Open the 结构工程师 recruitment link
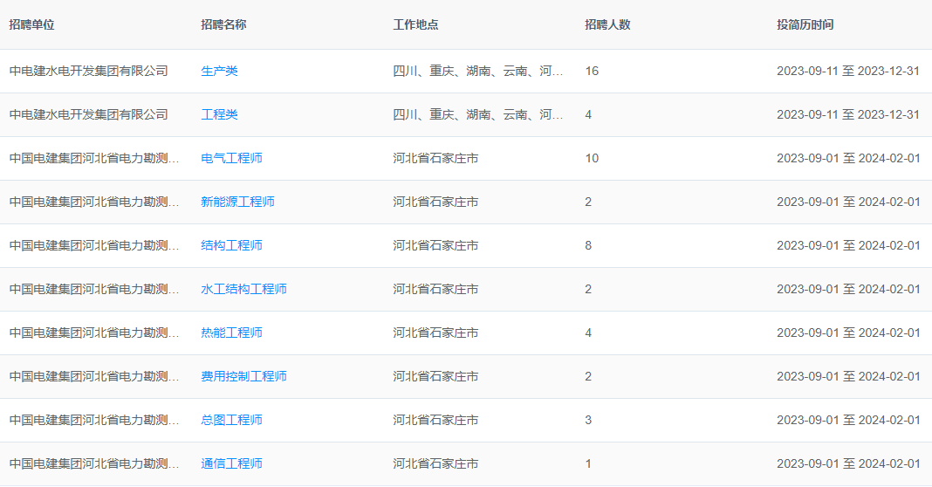Image resolution: width=932 pixels, height=487 pixels. [232, 245]
